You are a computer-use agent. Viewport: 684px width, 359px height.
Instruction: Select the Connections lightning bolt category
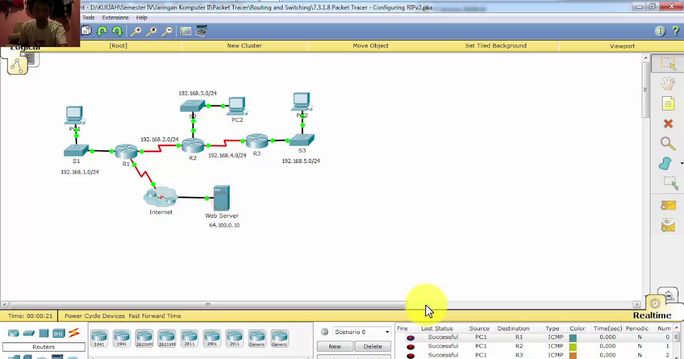(x=73, y=333)
